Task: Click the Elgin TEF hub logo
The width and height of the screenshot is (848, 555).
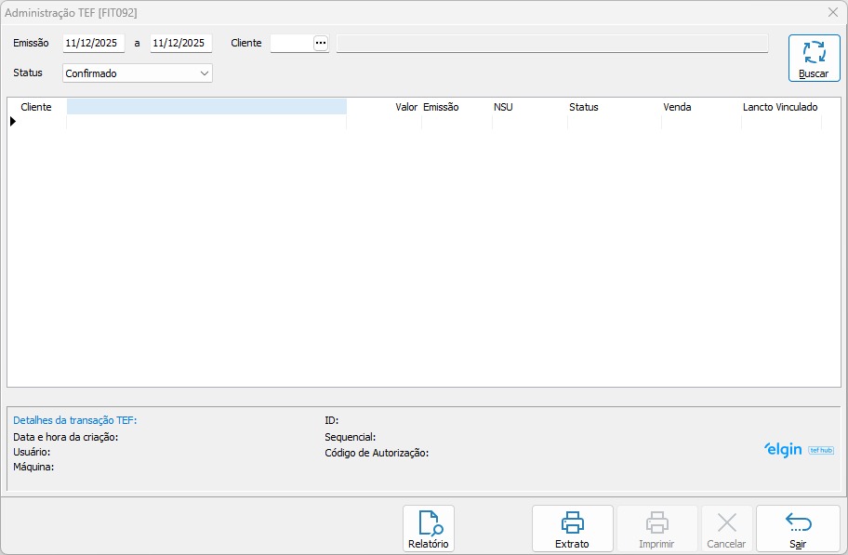Action: [x=798, y=449]
